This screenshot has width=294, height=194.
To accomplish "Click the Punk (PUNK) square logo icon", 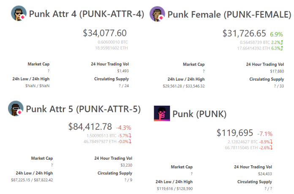I will pos(162,113).
